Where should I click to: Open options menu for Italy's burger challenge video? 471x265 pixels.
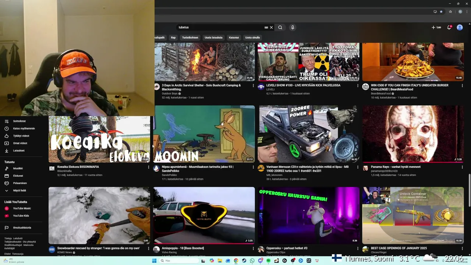462,85
